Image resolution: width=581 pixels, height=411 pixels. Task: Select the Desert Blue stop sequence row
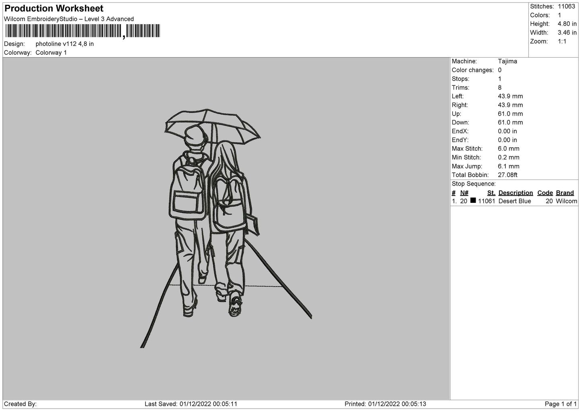pyautogui.click(x=514, y=201)
